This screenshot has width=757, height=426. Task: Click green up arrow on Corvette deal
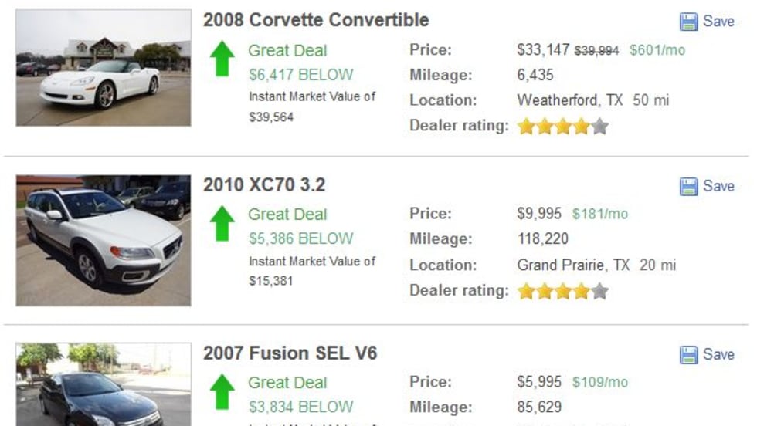point(222,59)
